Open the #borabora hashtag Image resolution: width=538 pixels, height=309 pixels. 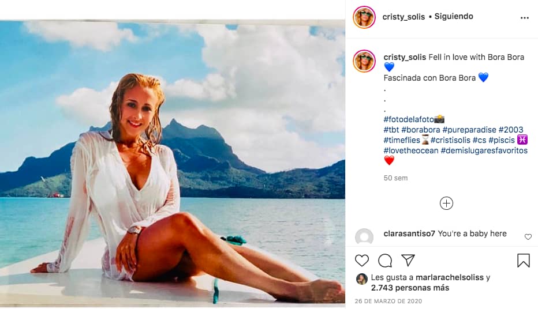click(420, 130)
